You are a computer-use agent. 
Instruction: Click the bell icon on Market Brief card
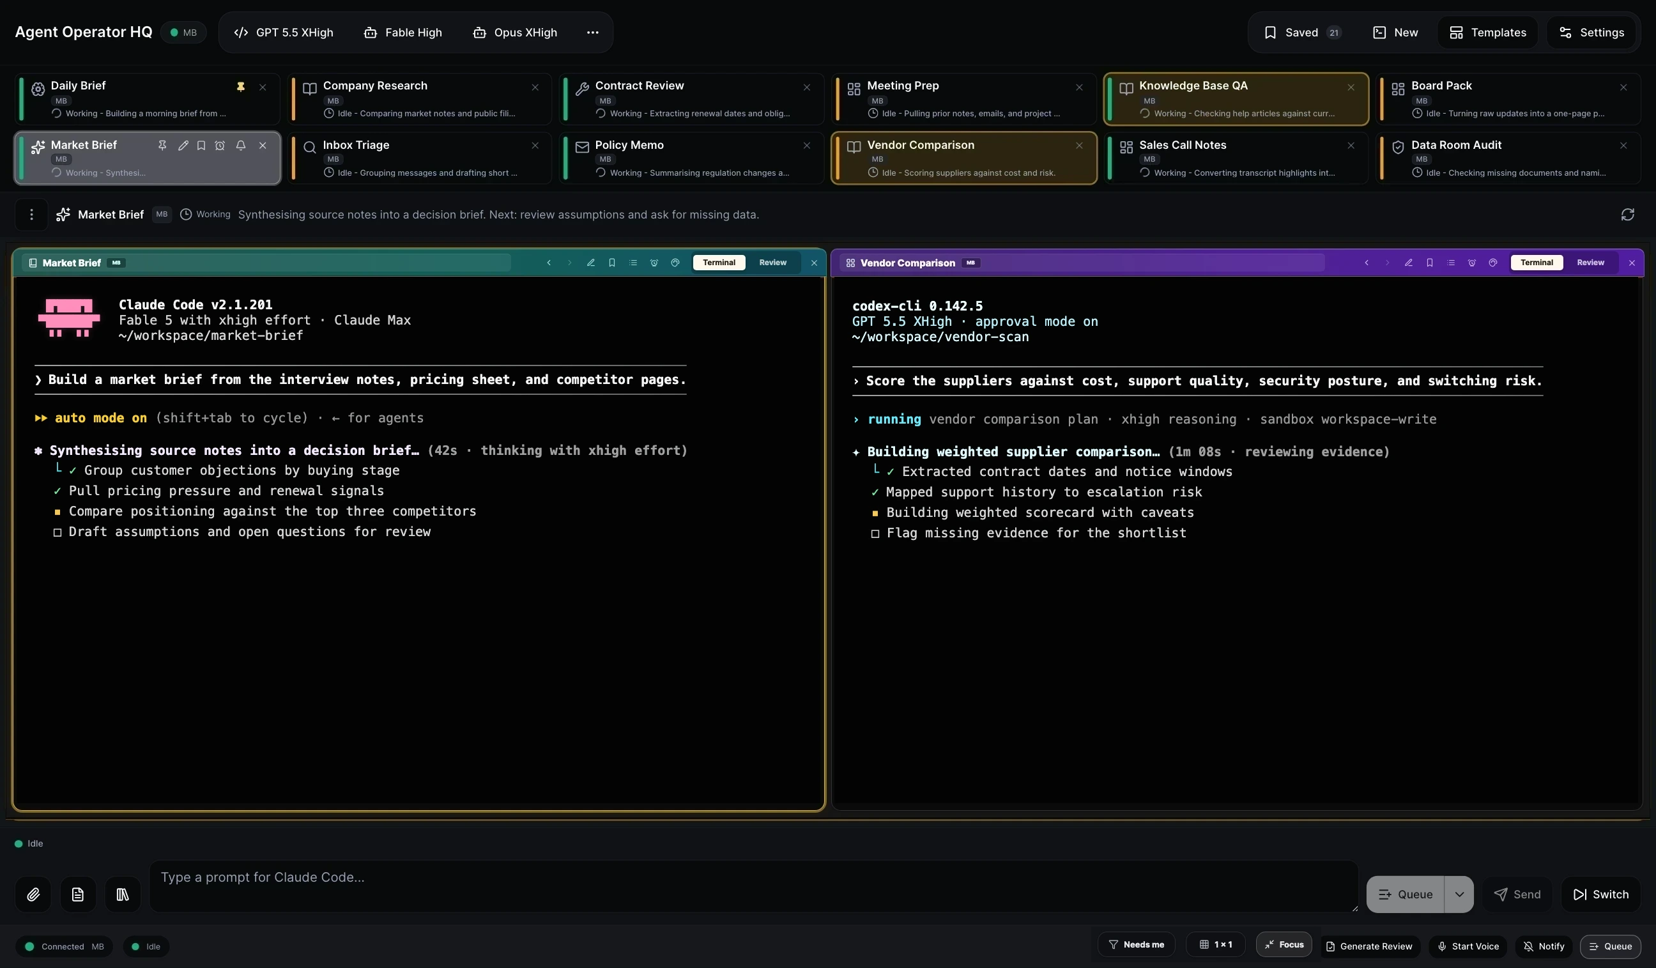coord(240,145)
